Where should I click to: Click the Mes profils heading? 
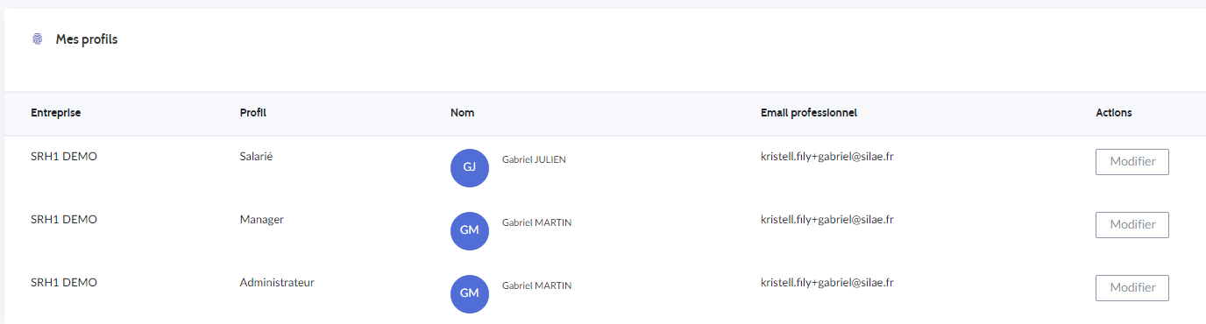click(x=87, y=39)
